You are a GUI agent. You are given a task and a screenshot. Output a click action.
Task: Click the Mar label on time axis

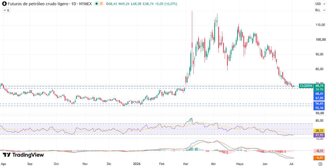185,164
